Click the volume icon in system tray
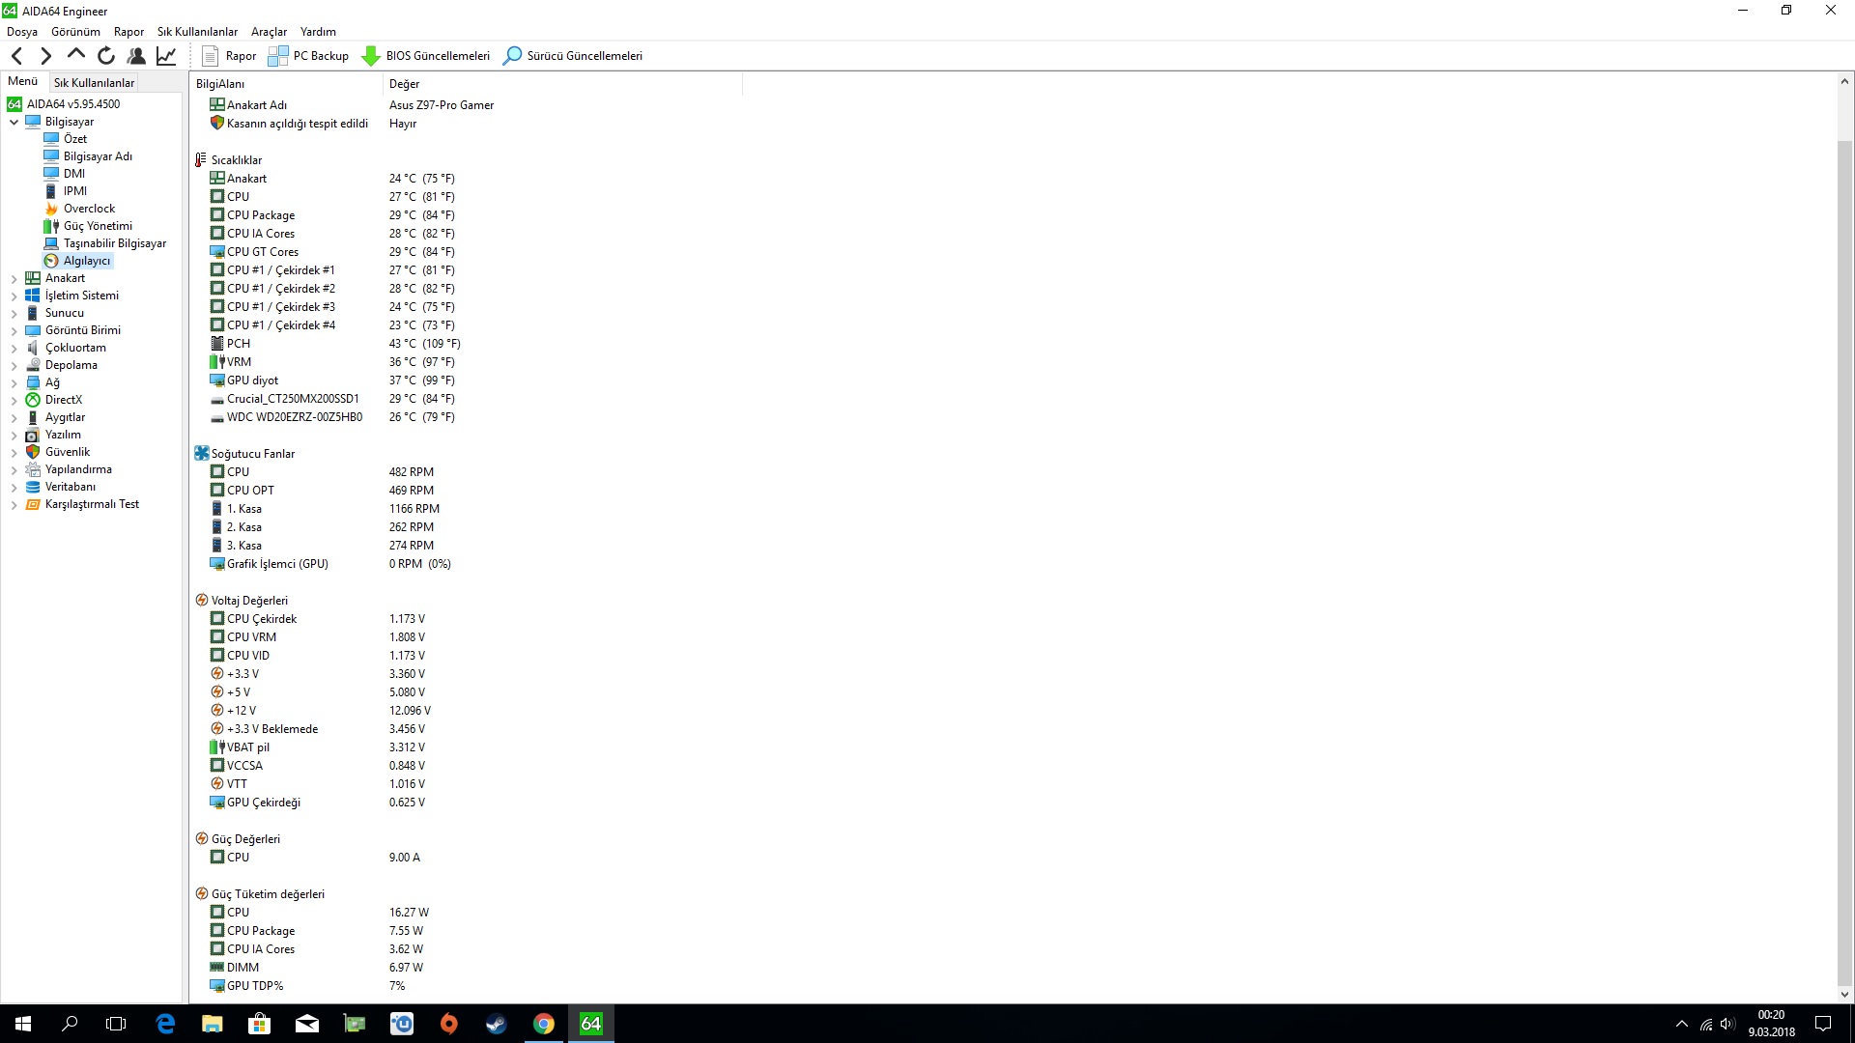This screenshot has width=1855, height=1043. point(1727,1024)
